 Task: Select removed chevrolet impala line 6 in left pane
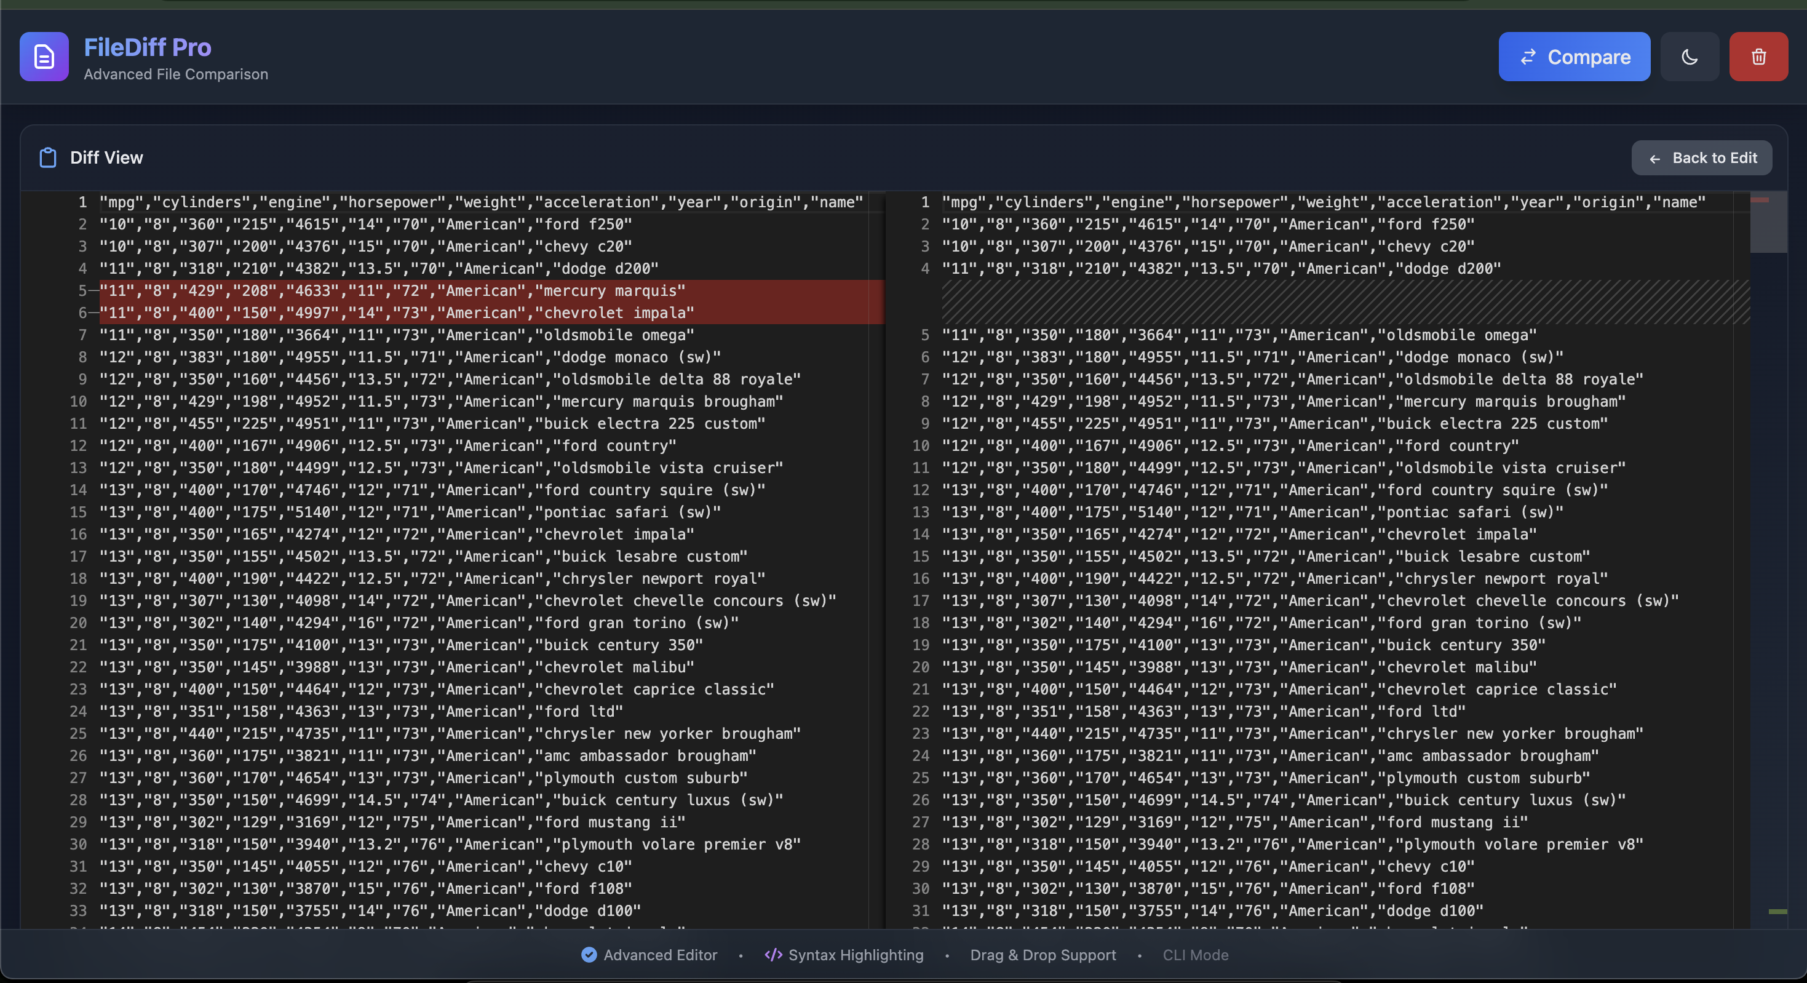point(491,313)
